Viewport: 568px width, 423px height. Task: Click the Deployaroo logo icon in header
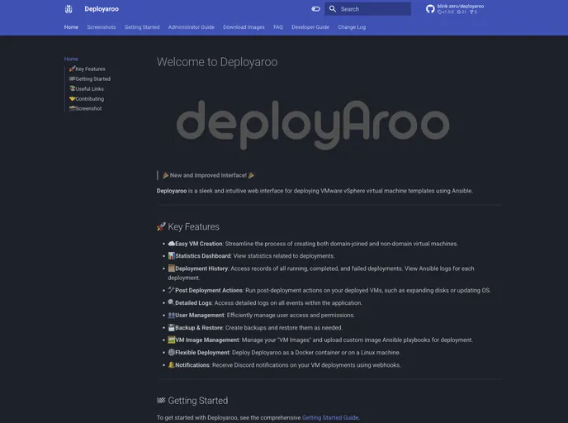pos(69,9)
